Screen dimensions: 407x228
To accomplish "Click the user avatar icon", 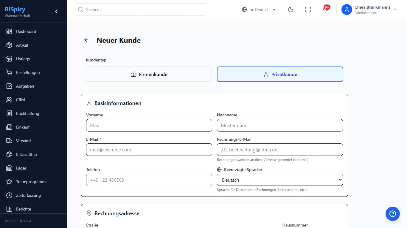I will 347,9.
